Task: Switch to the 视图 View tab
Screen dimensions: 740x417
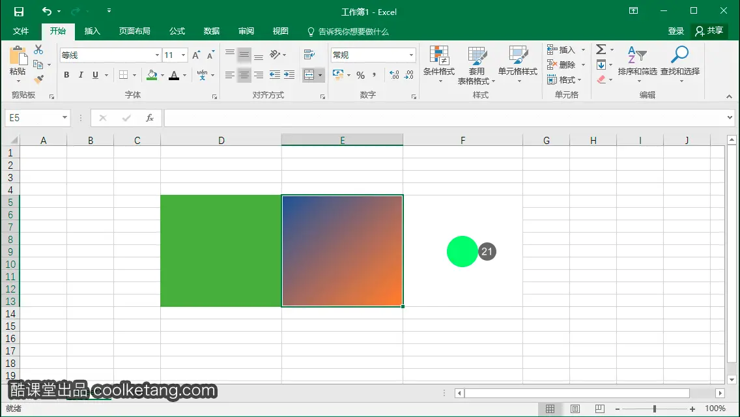Action: (x=280, y=31)
